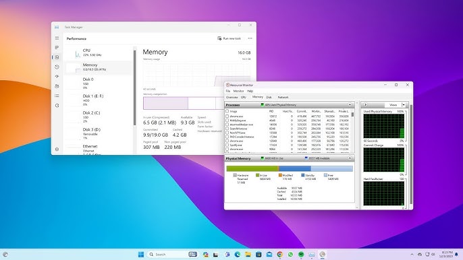Image resolution: width=463 pixels, height=260 pixels.
Task: Open the Users page icon in sidebar
Action: click(x=57, y=86)
